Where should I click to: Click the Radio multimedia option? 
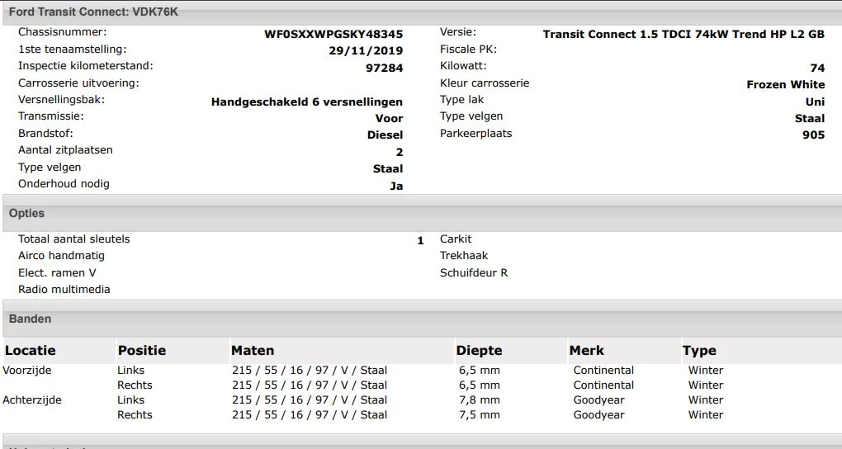point(64,290)
